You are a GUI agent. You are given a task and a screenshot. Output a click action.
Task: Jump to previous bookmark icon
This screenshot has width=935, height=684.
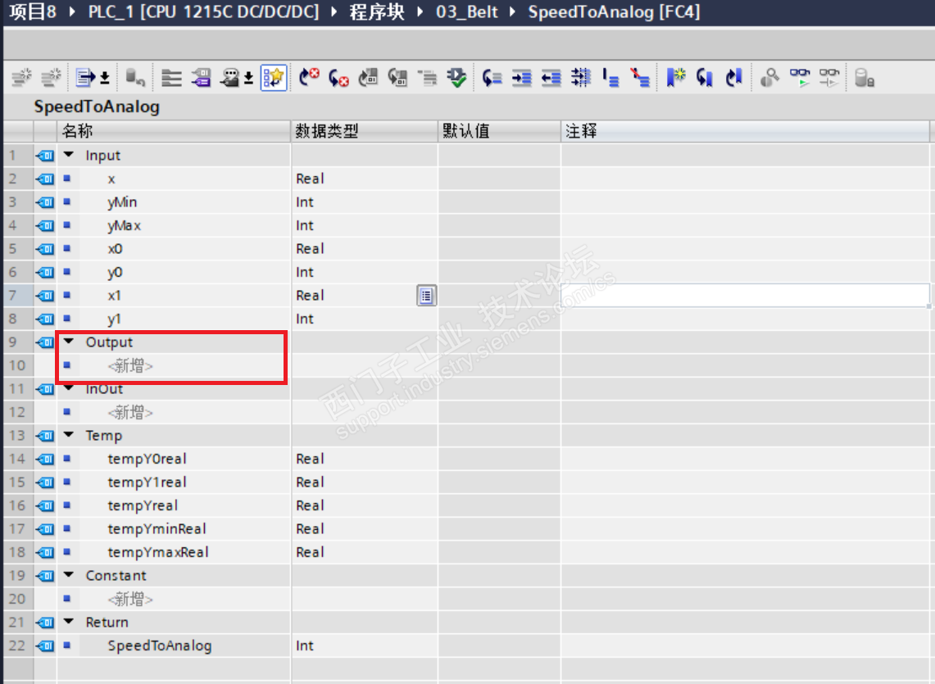[x=705, y=78]
